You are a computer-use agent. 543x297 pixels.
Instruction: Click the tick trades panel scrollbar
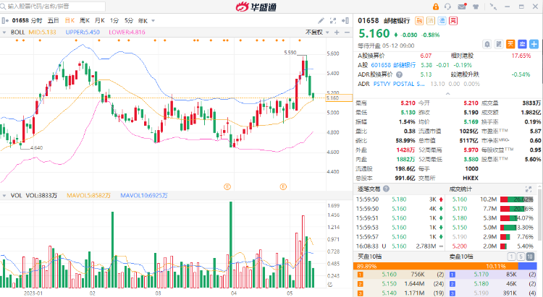(539, 215)
